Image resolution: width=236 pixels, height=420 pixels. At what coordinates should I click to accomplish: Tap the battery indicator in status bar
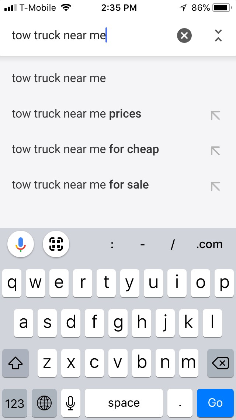(x=222, y=7)
